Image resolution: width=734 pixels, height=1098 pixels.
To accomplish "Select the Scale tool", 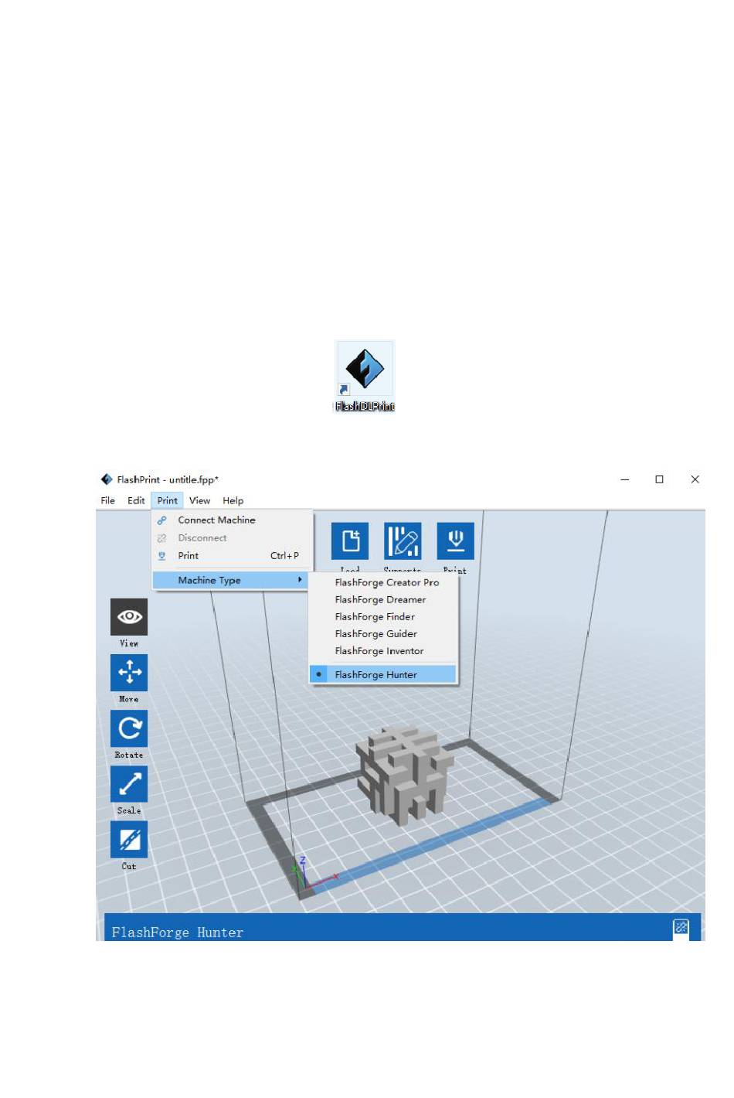I will pyautogui.click(x=129, y=784).
